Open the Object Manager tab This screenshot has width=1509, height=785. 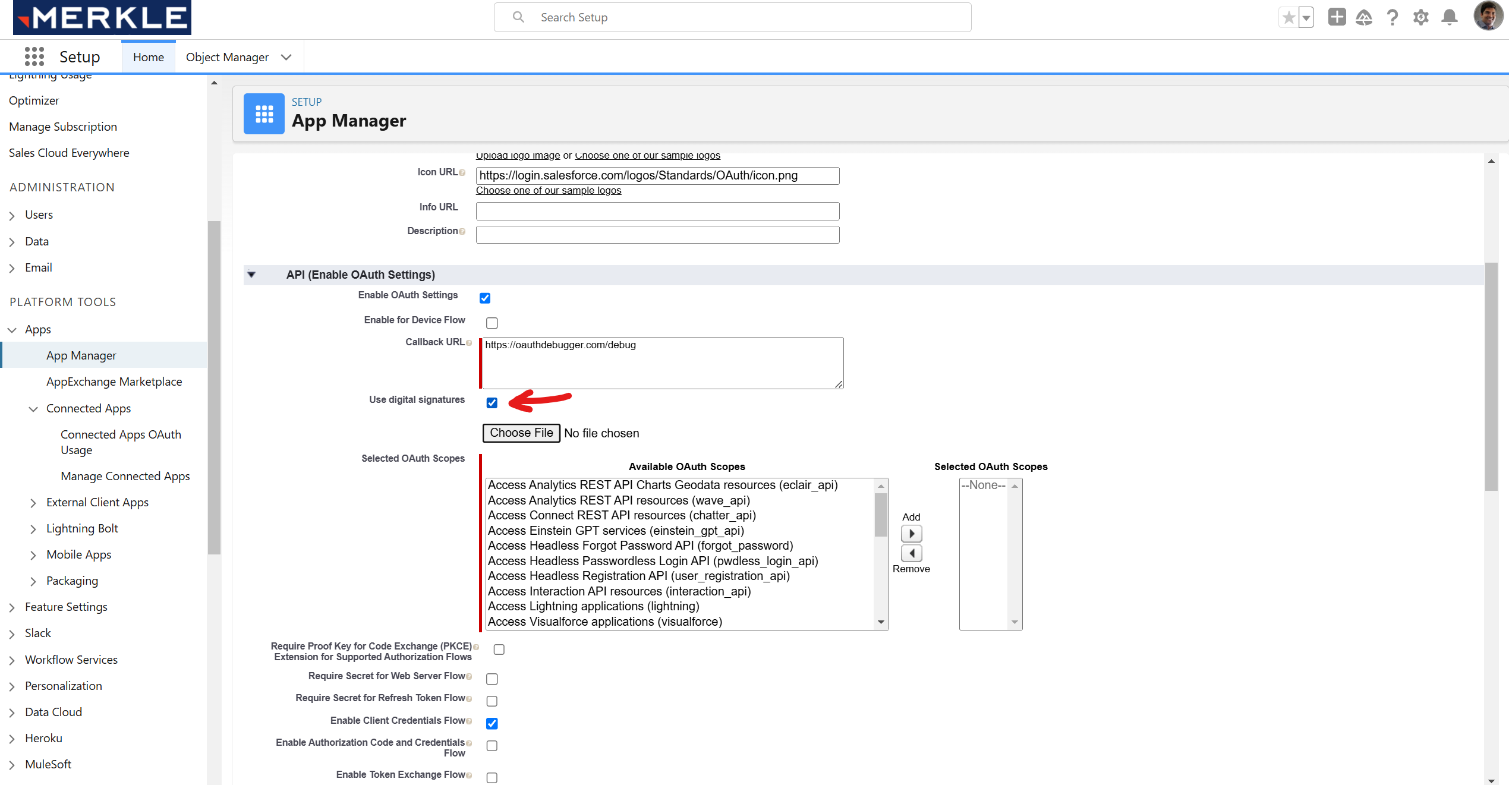coord(227,57)
